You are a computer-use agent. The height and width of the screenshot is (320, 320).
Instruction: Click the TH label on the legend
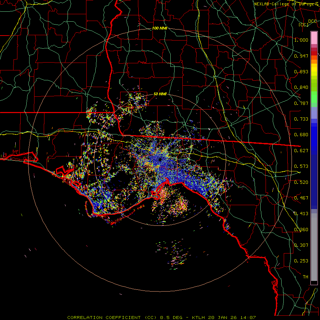point(305,277)
